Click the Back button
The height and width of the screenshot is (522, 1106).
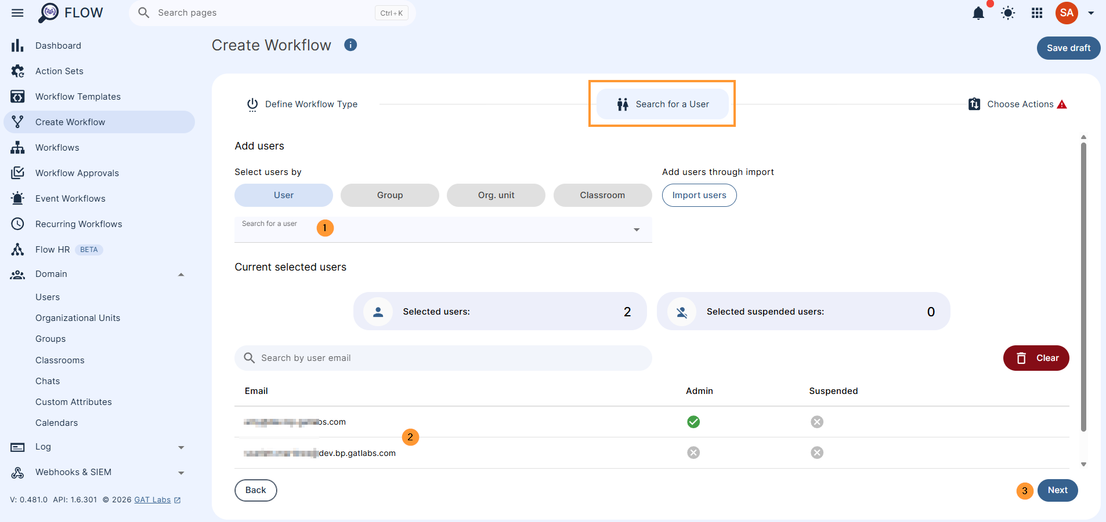point(255,490)
